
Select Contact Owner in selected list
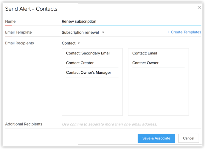click(145, 63)
